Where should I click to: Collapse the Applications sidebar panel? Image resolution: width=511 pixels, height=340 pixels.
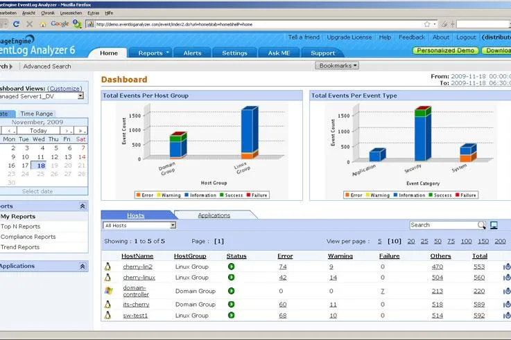(83, 266)
